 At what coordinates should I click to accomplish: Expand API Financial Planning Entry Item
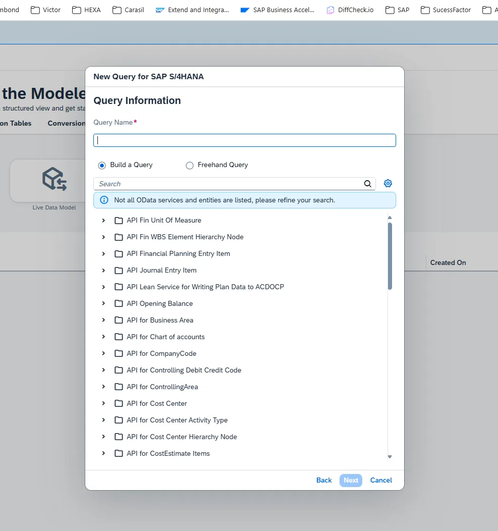click(103, 254)
